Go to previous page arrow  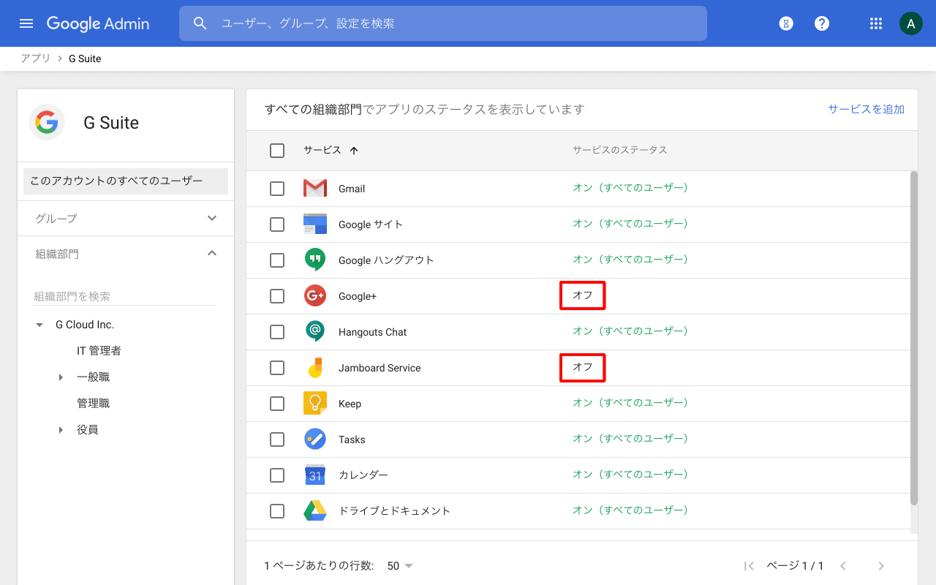(x=843, y=566)
